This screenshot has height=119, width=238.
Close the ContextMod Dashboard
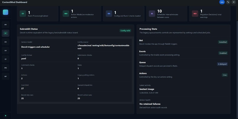(234, 2)
